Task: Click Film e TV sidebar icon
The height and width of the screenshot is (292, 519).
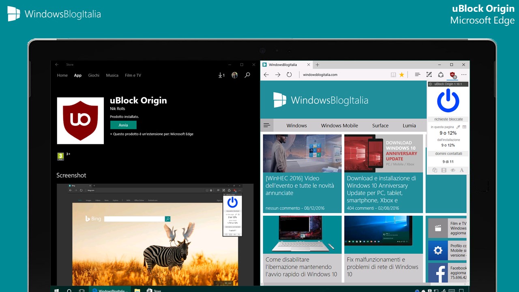Action: tap(438, 228)
